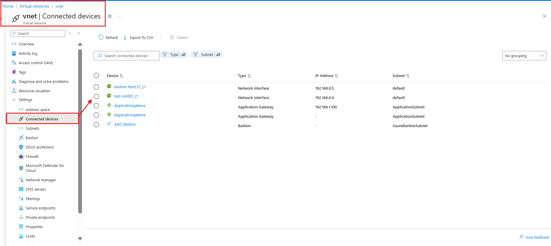The image size is (551, 246).
Task: Click the Network manager icon
Action: pos(21,180)
